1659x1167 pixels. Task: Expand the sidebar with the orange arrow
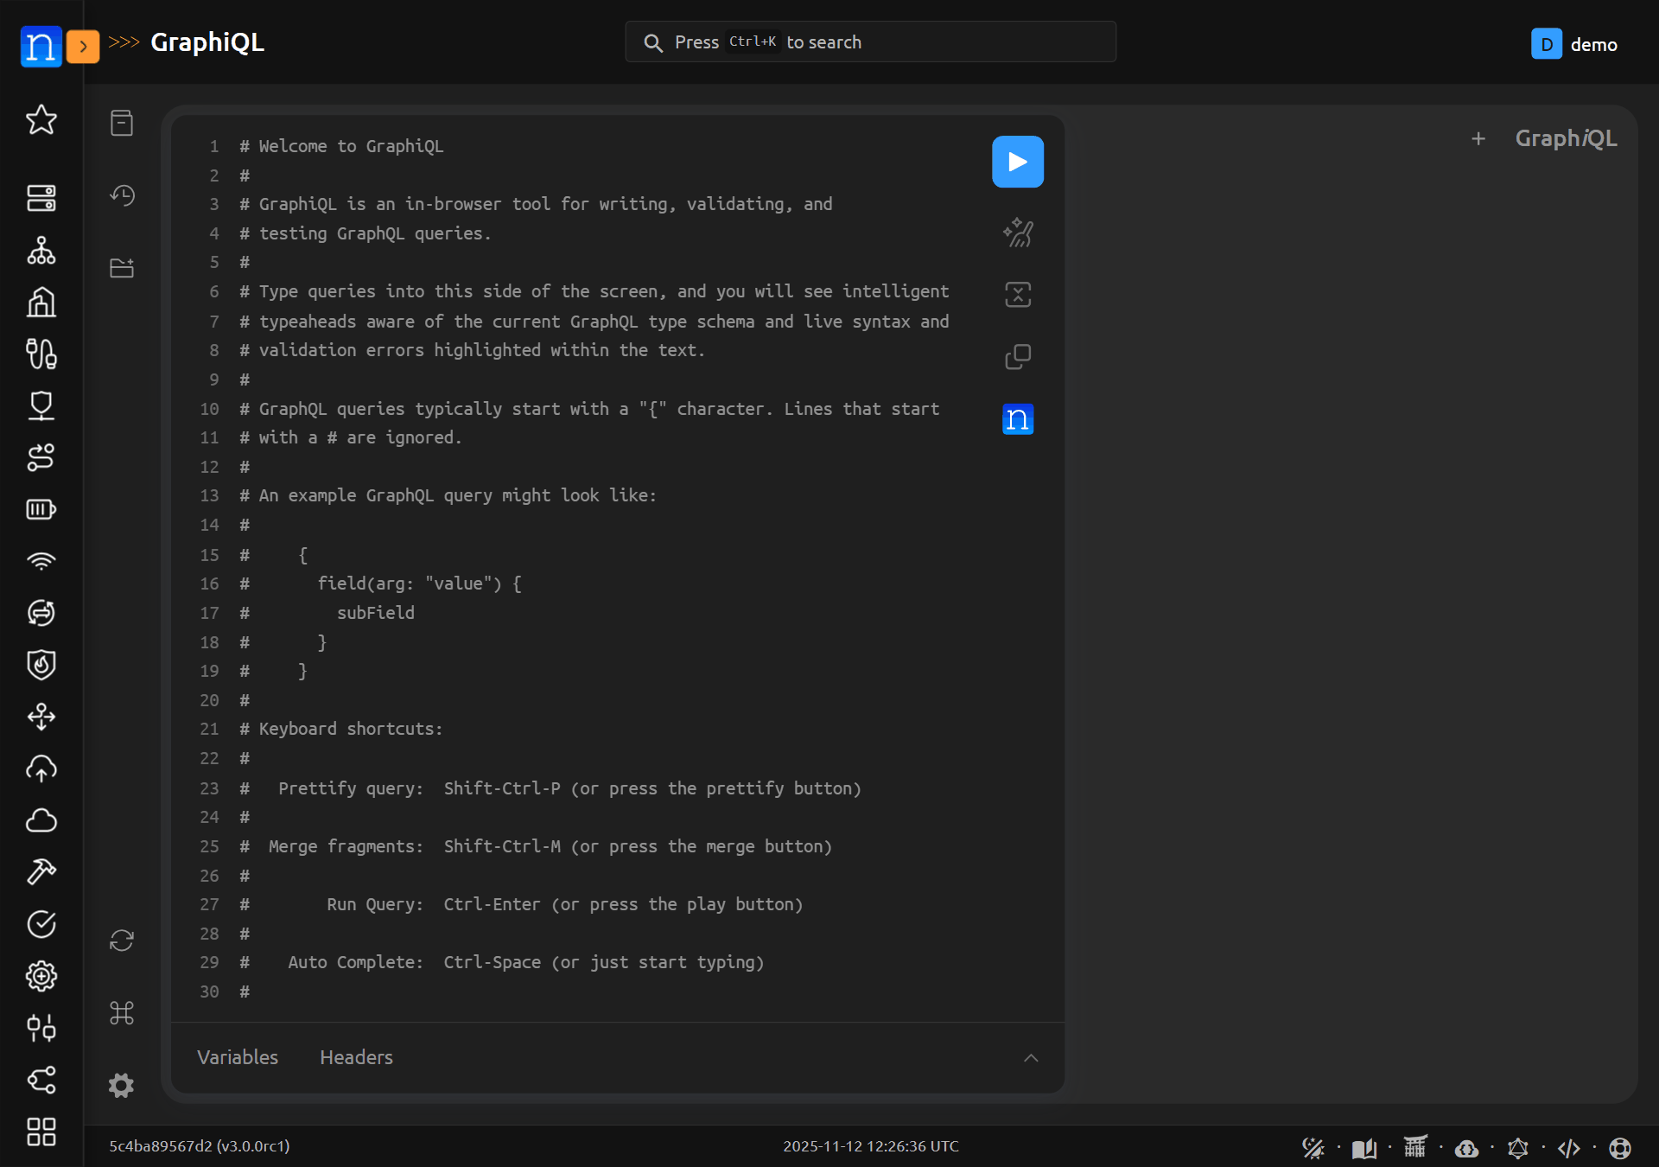[83, 47]
